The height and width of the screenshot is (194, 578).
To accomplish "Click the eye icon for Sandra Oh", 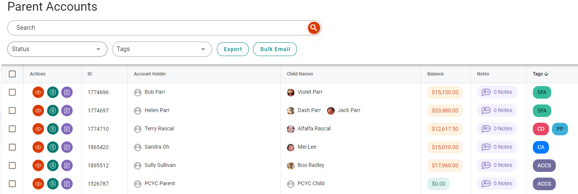I will (38, 147).
